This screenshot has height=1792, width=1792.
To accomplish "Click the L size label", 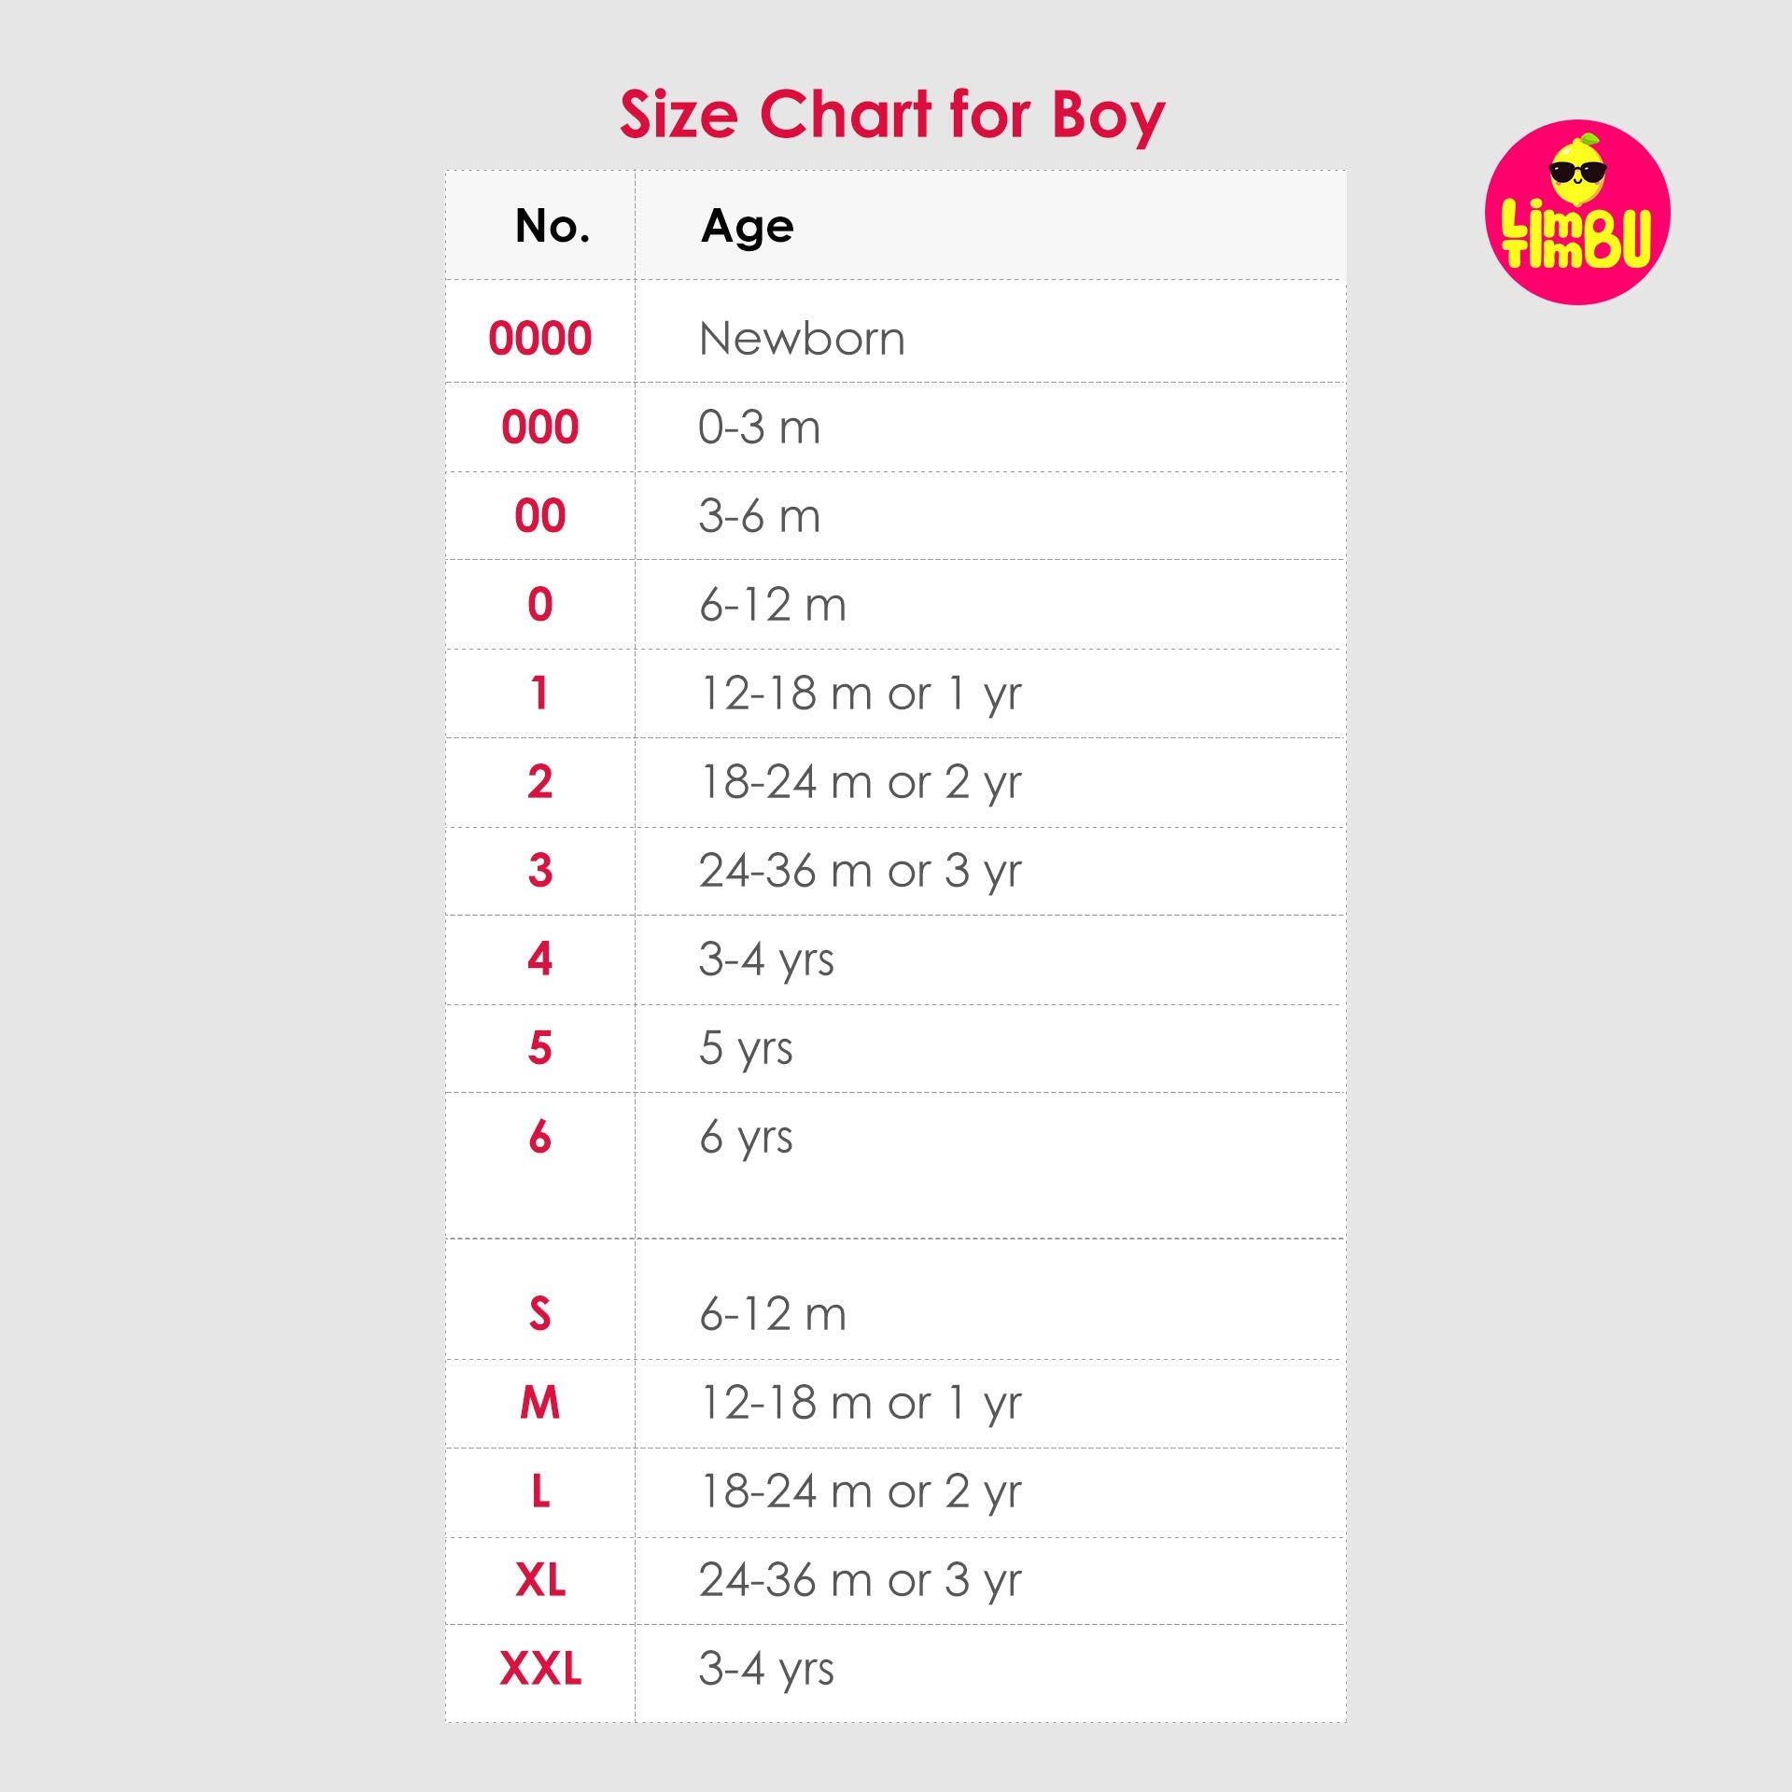I will [x=541, y=1491].
